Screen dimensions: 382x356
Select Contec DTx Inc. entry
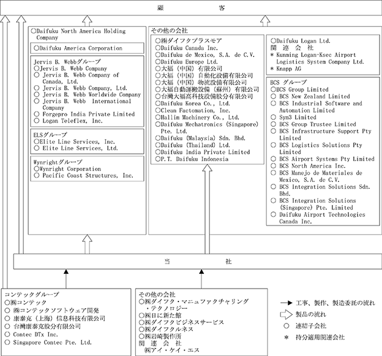(x=31, y=335)
